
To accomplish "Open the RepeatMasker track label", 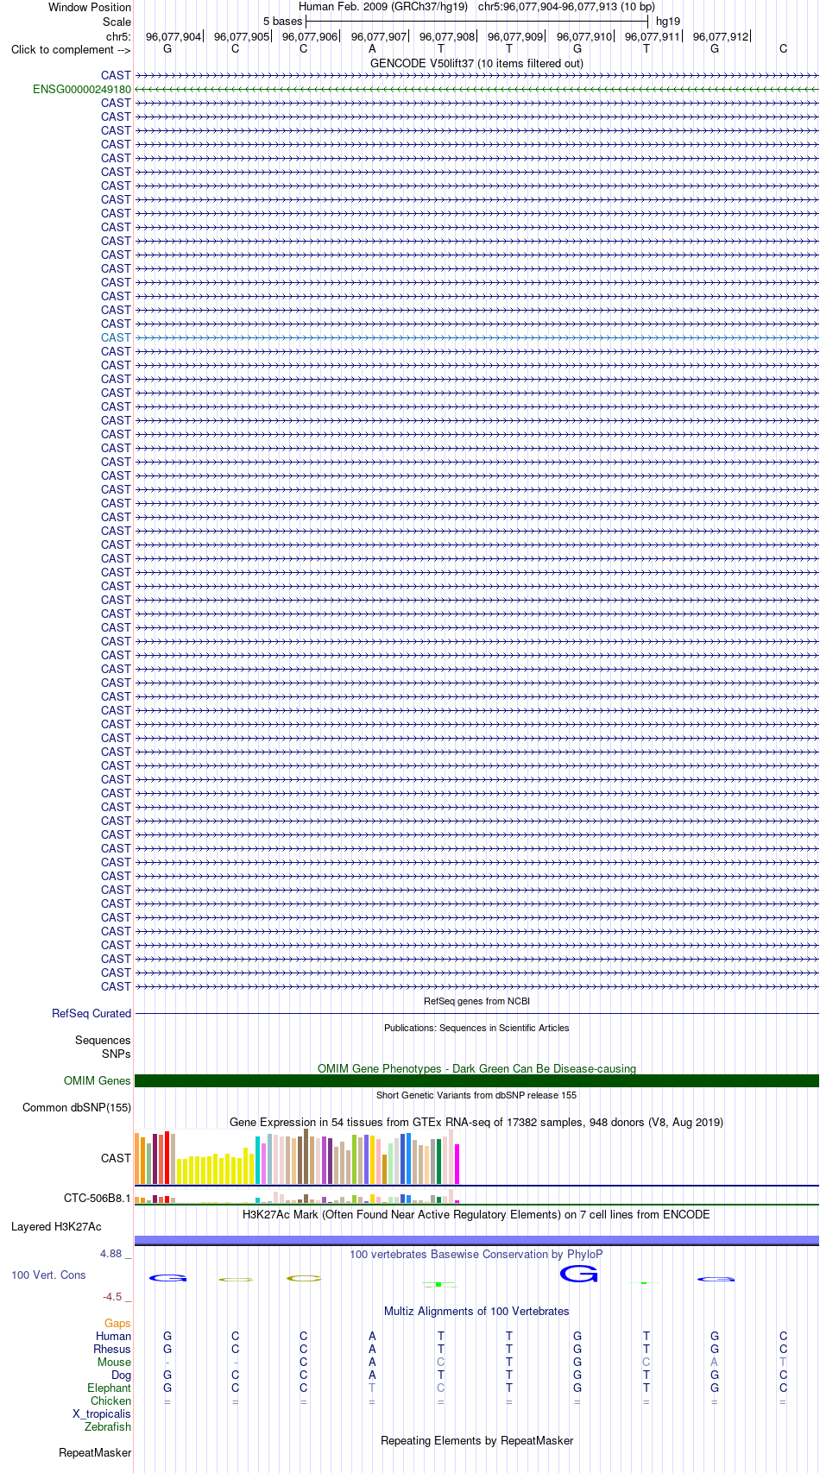I will 95,1452.
